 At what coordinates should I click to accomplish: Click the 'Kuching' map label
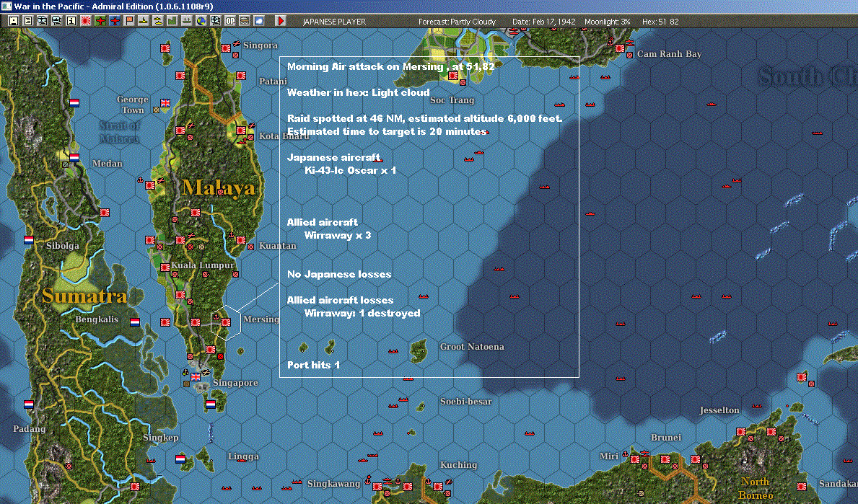pos(458,464)
